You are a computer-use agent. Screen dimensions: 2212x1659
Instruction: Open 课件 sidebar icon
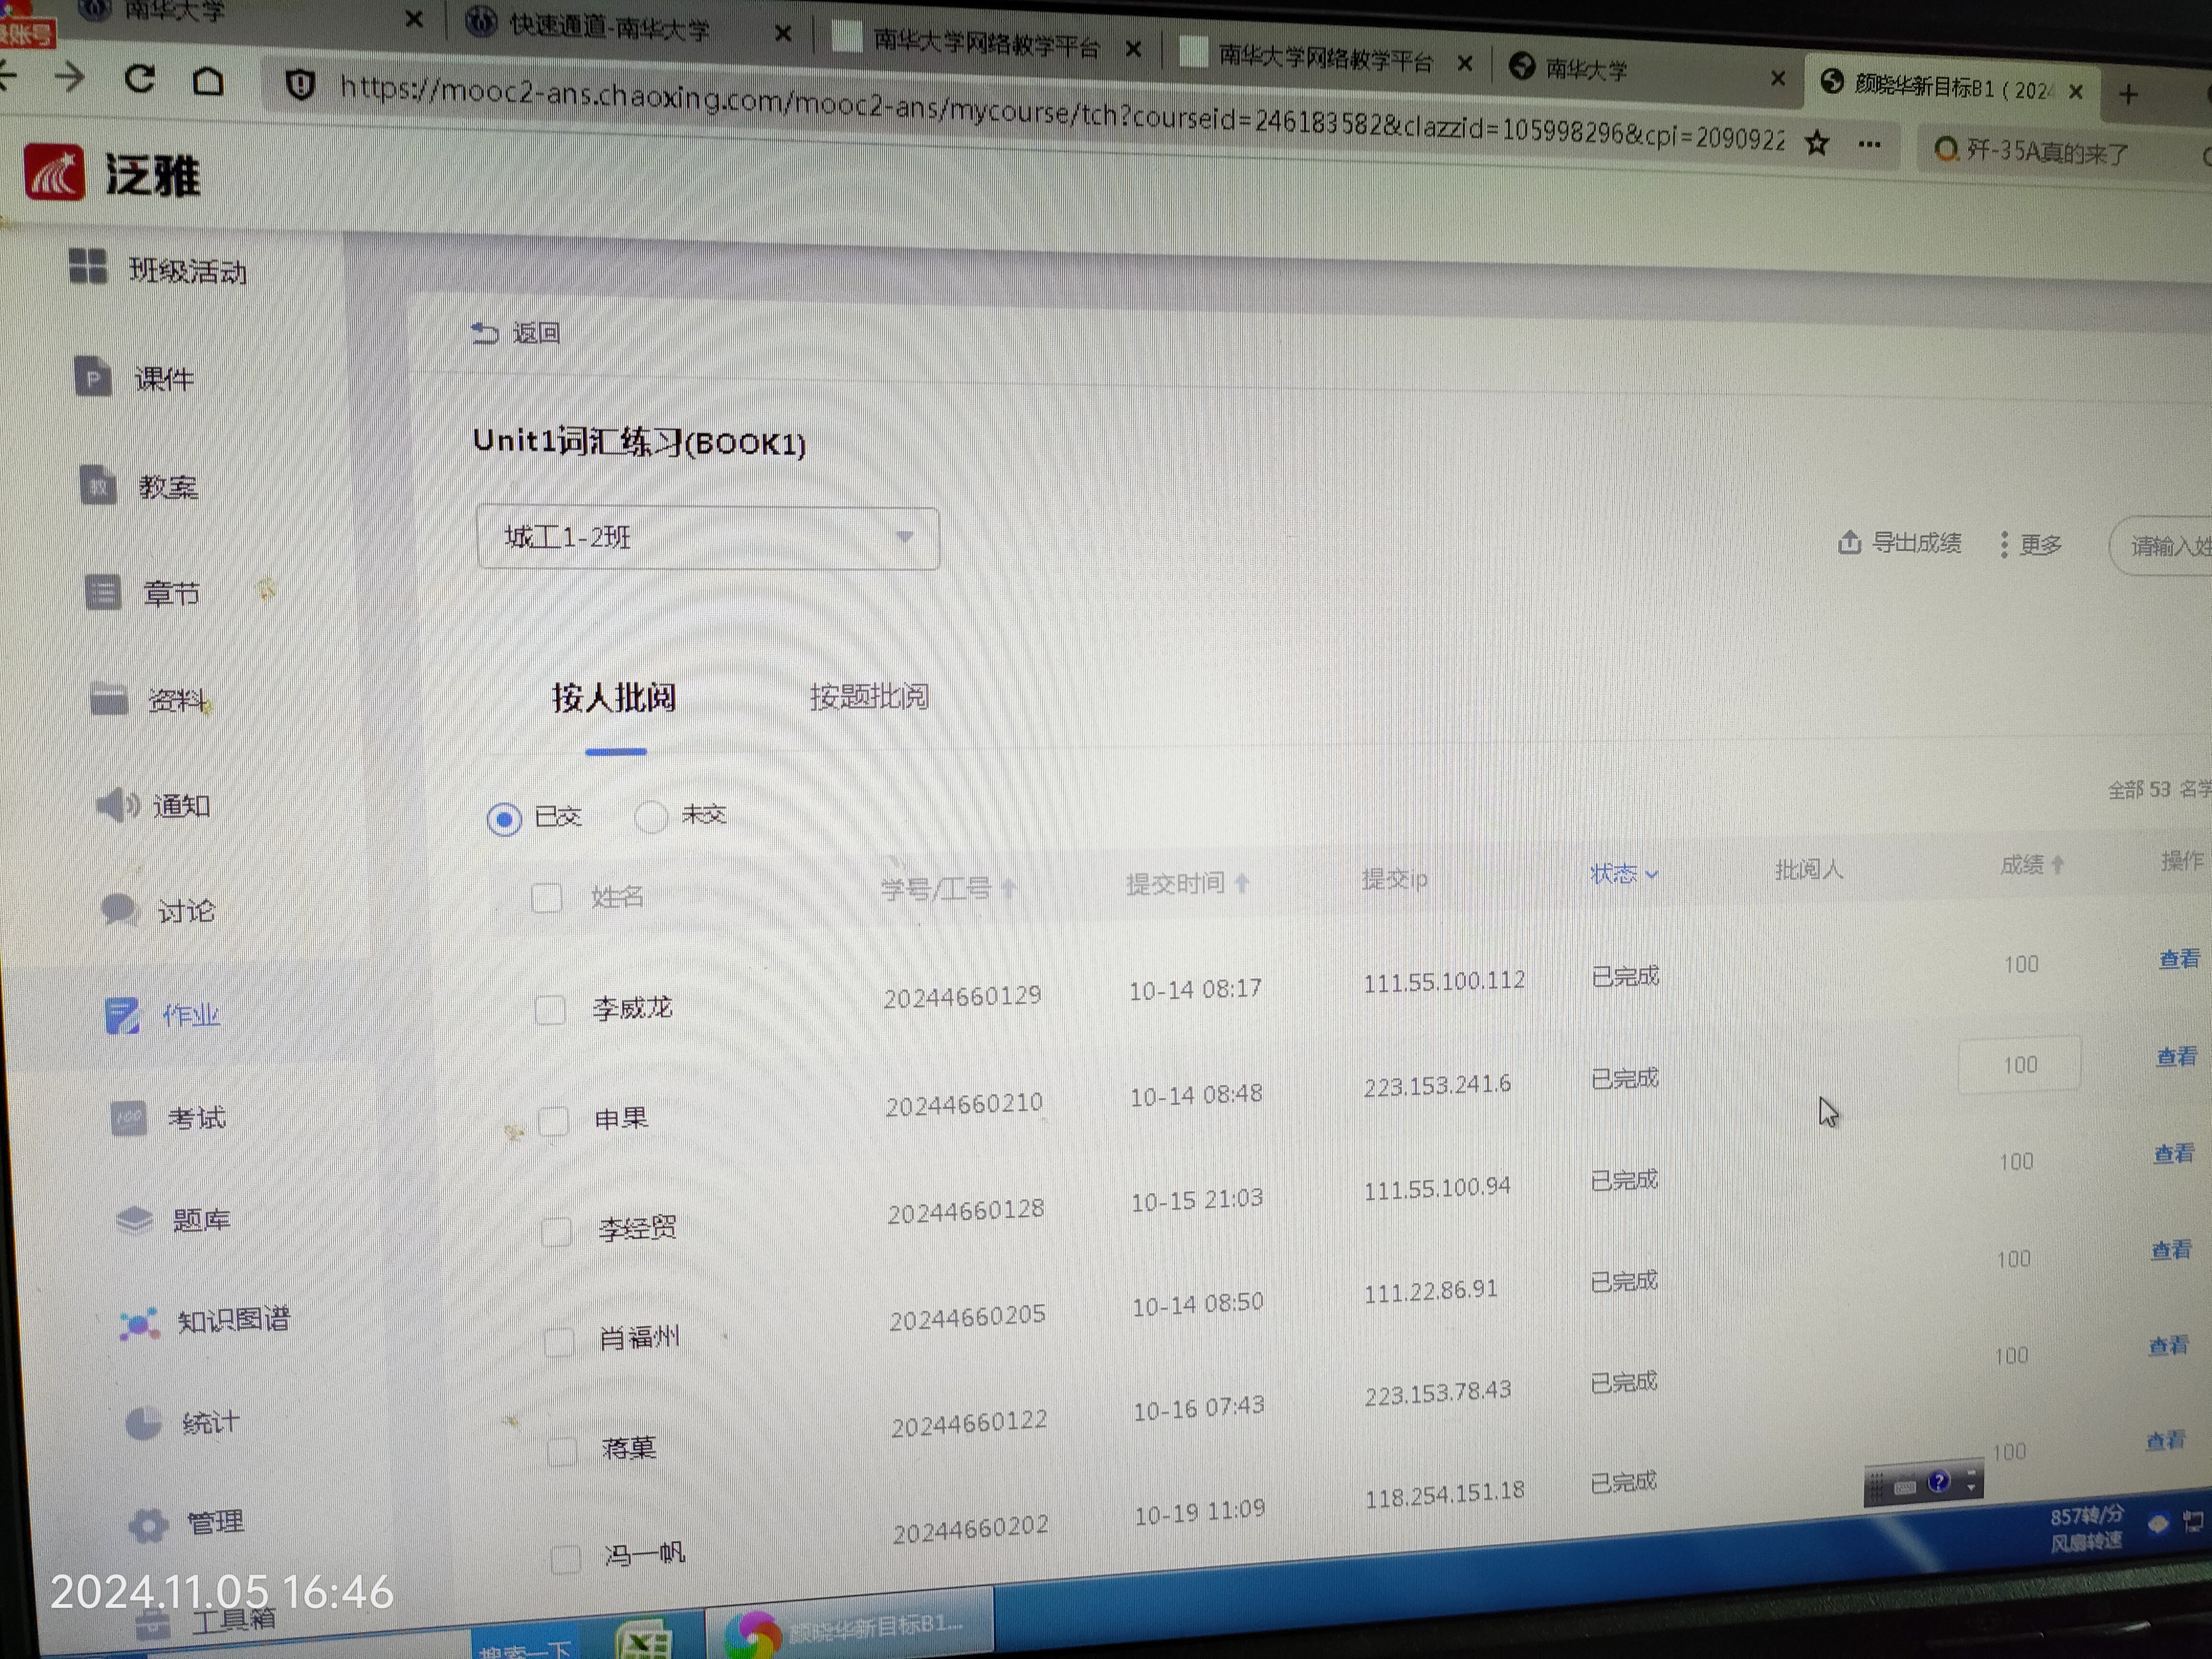pyautogui.click(x=93, y=377)
